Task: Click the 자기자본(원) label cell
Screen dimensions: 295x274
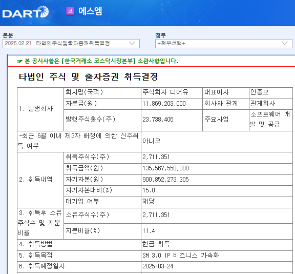Action: point(102,180)
